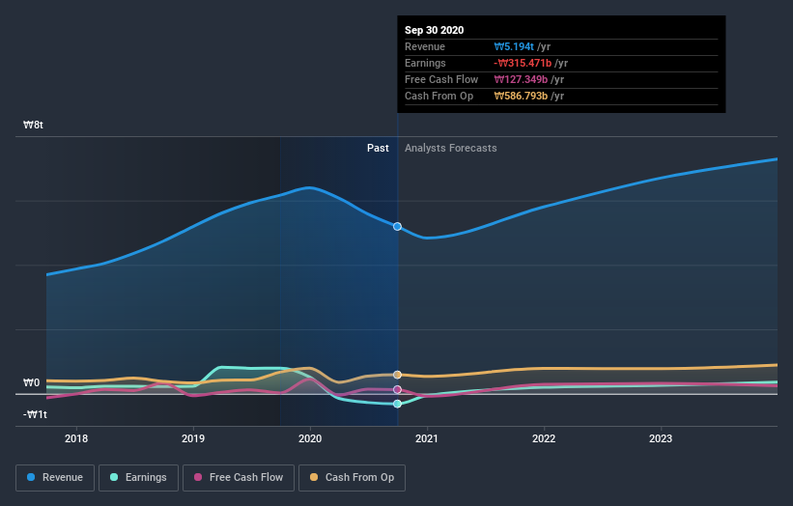
Task: Click the Sep 30 2020 tooltip date
Action: click(x=434, y=30)
